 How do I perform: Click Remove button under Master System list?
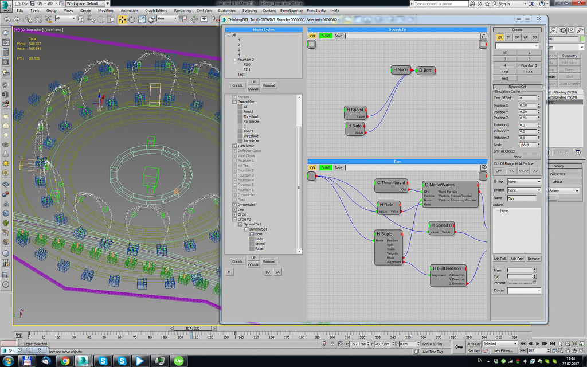coord(269,85)
